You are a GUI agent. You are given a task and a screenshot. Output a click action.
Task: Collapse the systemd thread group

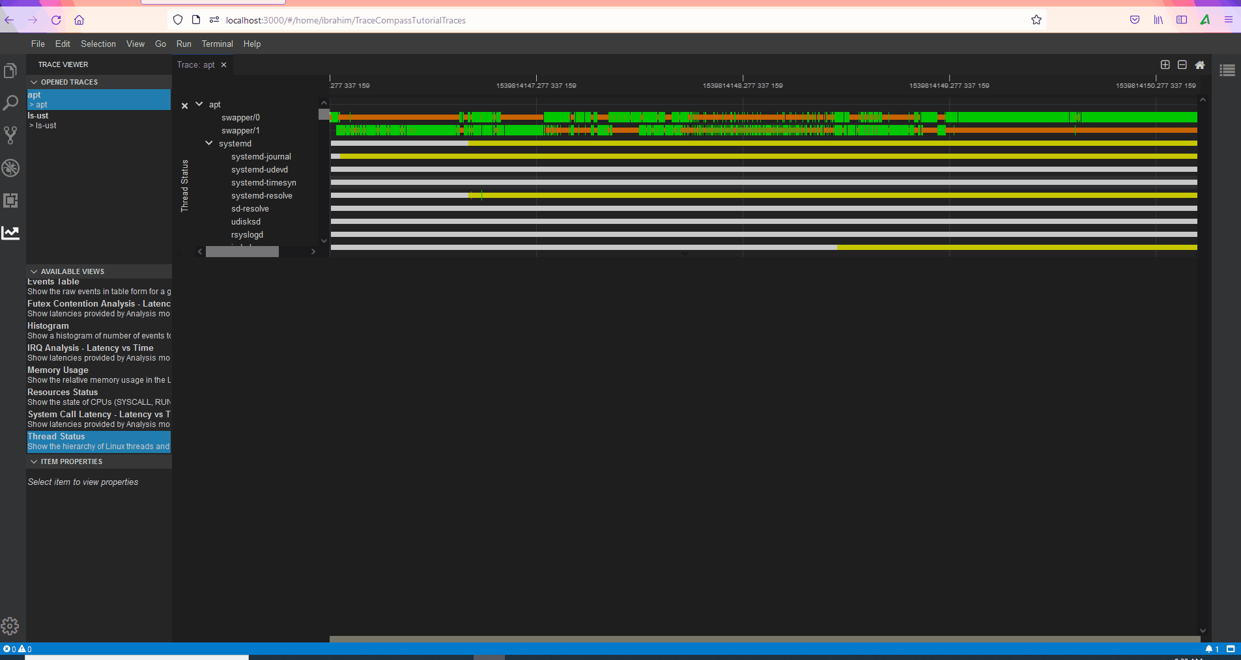click(209, 144)
